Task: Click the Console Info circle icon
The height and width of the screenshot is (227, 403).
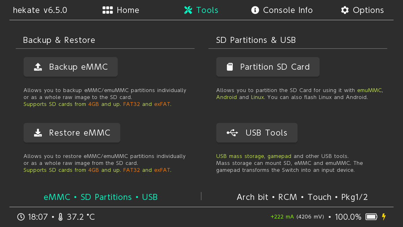Action: pyautogui.click(x=255, y=10)
